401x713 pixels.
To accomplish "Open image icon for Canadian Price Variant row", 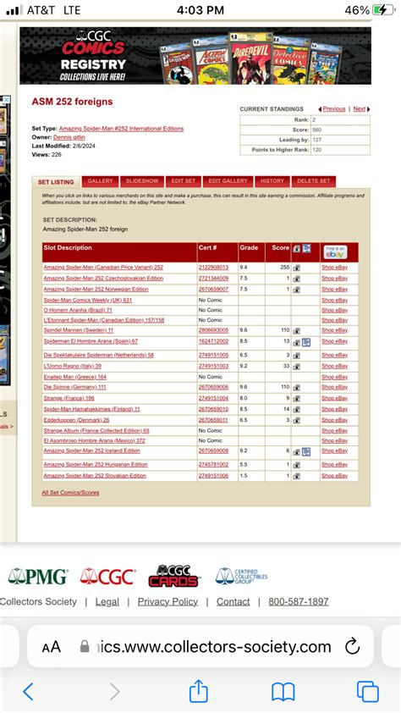I will pos(296,268).
